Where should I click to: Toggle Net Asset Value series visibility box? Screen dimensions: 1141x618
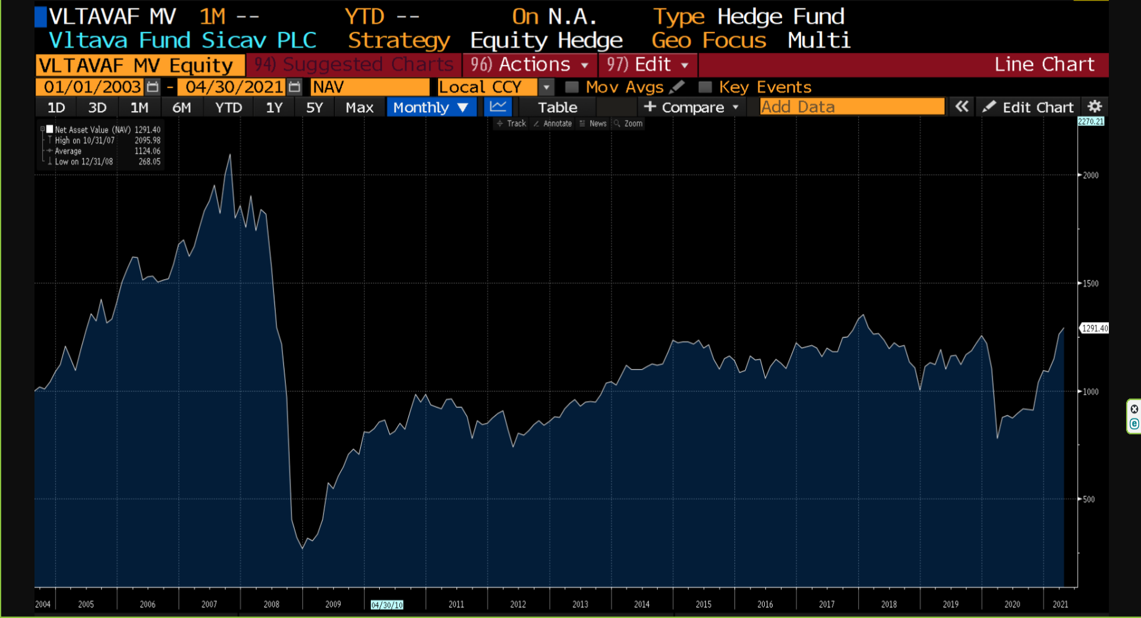pyautogui.click(x=50, y=129)
